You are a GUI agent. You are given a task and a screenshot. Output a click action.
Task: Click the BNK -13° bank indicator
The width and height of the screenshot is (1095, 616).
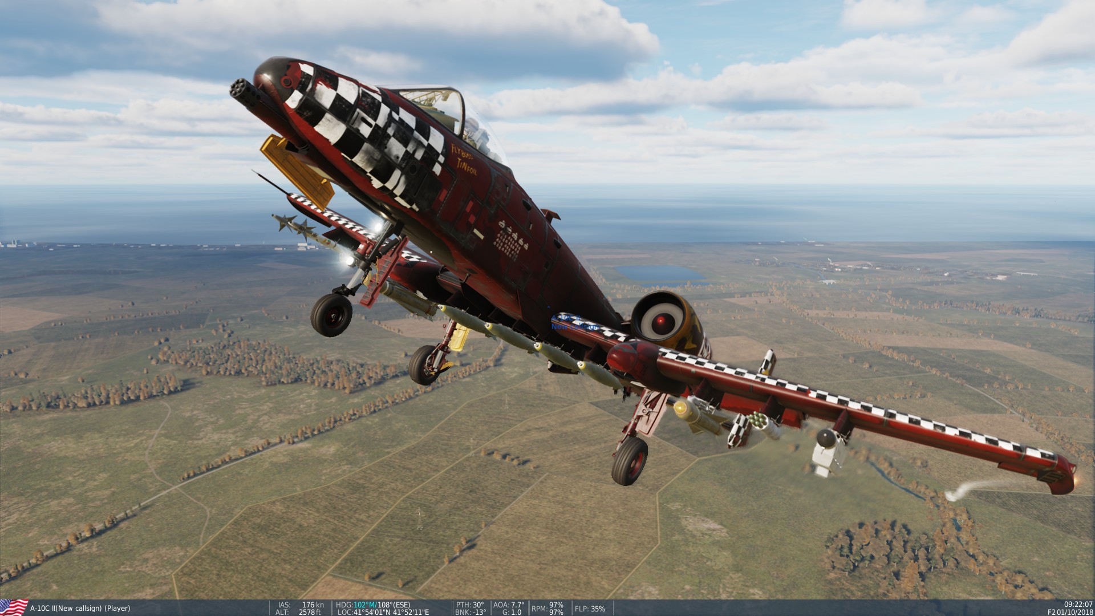coord(470,612)
